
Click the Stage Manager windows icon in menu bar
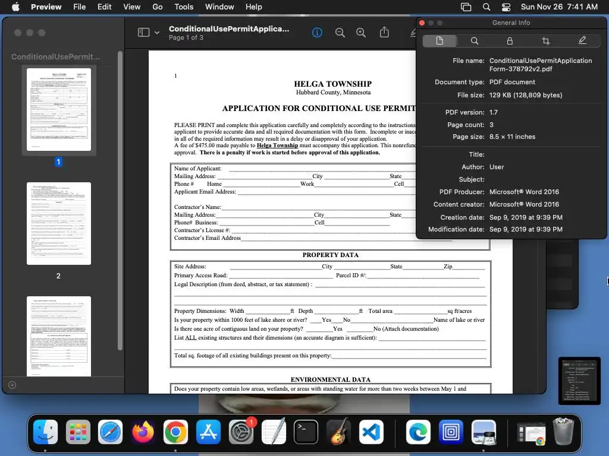click(x=466, y=7)
